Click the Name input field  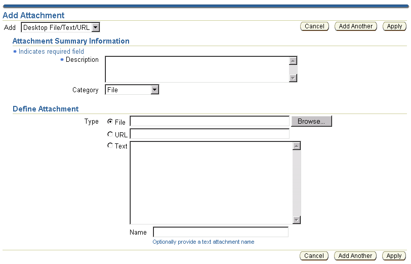(x=221, y=232)
